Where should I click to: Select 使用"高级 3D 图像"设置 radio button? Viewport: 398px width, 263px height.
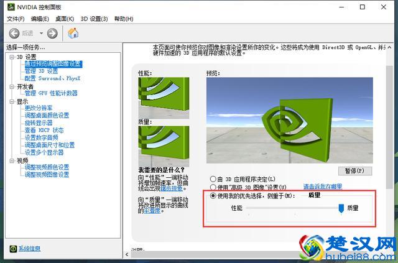(213, 187)
